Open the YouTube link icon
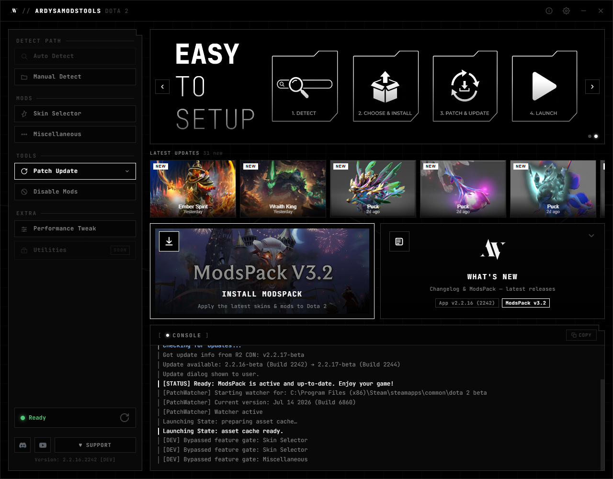Image resolution: width=613 pixels, height=479 pixels. pyautogui.click(x=43, y=445)
